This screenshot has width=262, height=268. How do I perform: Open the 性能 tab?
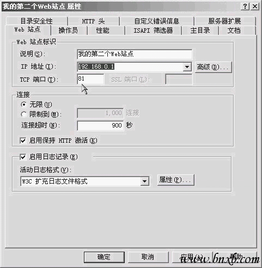(x=102, y=31)
